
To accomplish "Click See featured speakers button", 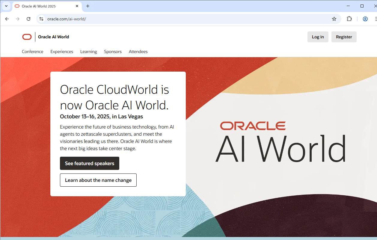I will click(x=90, y=163).
